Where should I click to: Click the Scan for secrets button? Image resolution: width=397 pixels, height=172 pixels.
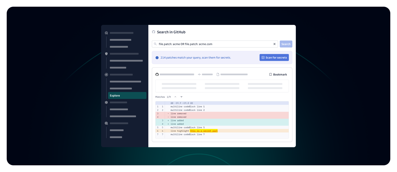(x=274, y=58)
